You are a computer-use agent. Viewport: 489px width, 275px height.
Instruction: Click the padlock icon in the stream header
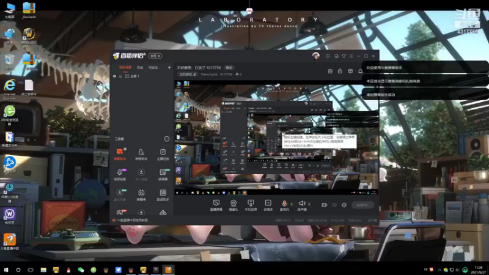coord(340,71)
